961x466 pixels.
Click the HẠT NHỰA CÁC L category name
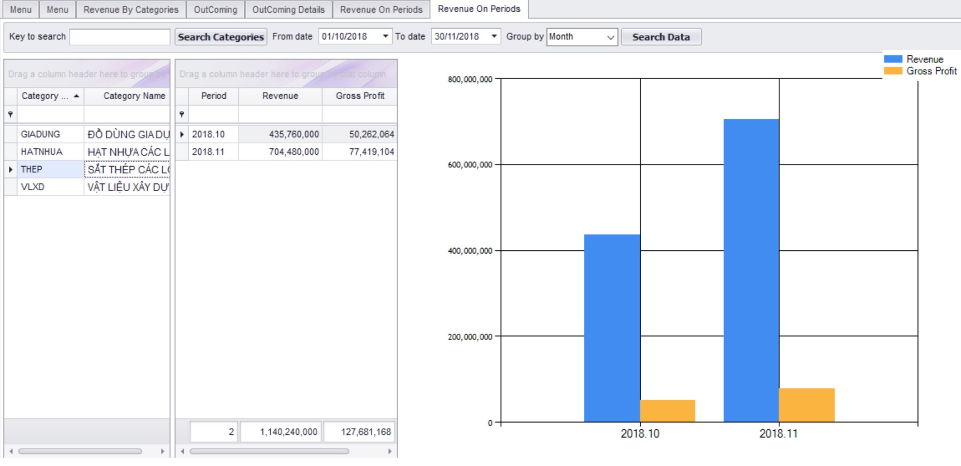tap(128, 152)
